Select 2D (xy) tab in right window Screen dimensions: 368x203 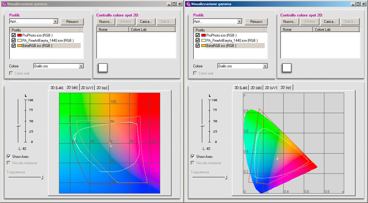[286, 87]
